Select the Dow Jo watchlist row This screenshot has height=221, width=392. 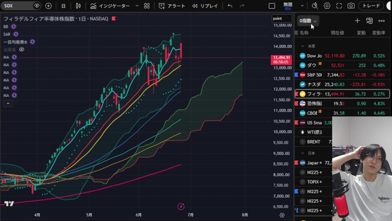pyautogui.click(x=342, y=56)
